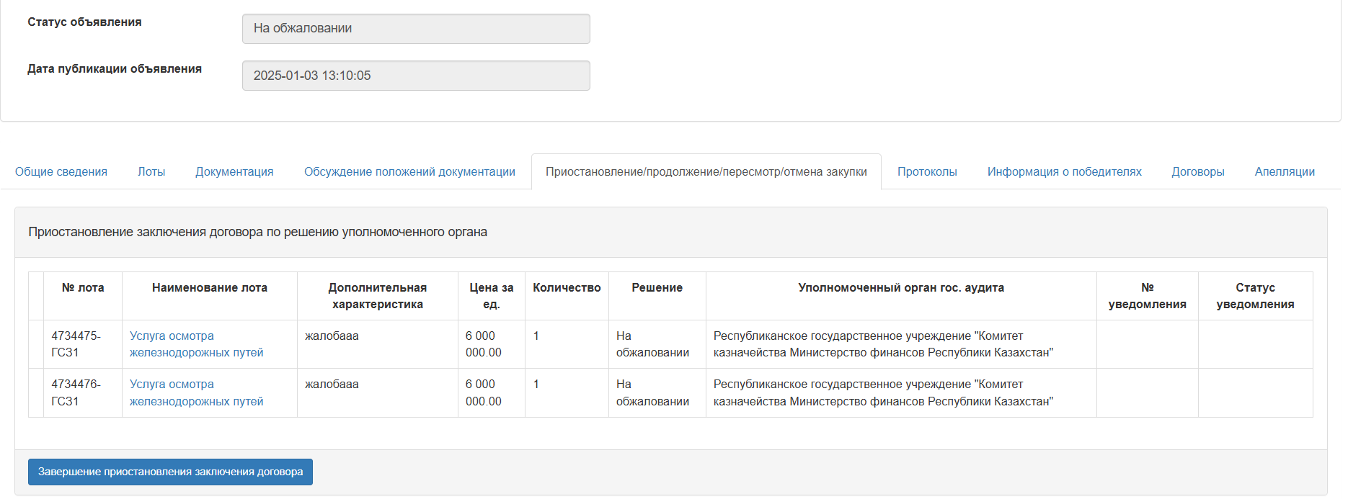1348x499 pixels.
Task: Open the Договоры tab
Action: 1198,171
